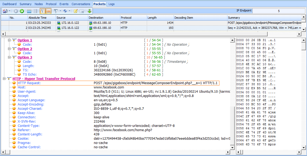Click down arrow of packet list scrollbar
307x156 pixels.
click(304, 29)
